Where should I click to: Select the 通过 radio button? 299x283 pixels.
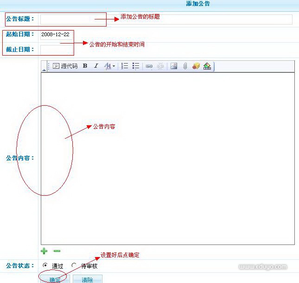(45, 266)
